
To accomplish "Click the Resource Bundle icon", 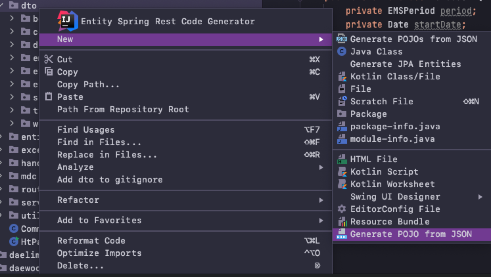I will (342, 222).
